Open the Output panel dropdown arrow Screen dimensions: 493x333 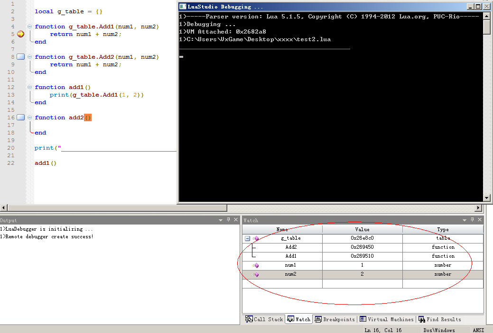[x=221, y=220]
